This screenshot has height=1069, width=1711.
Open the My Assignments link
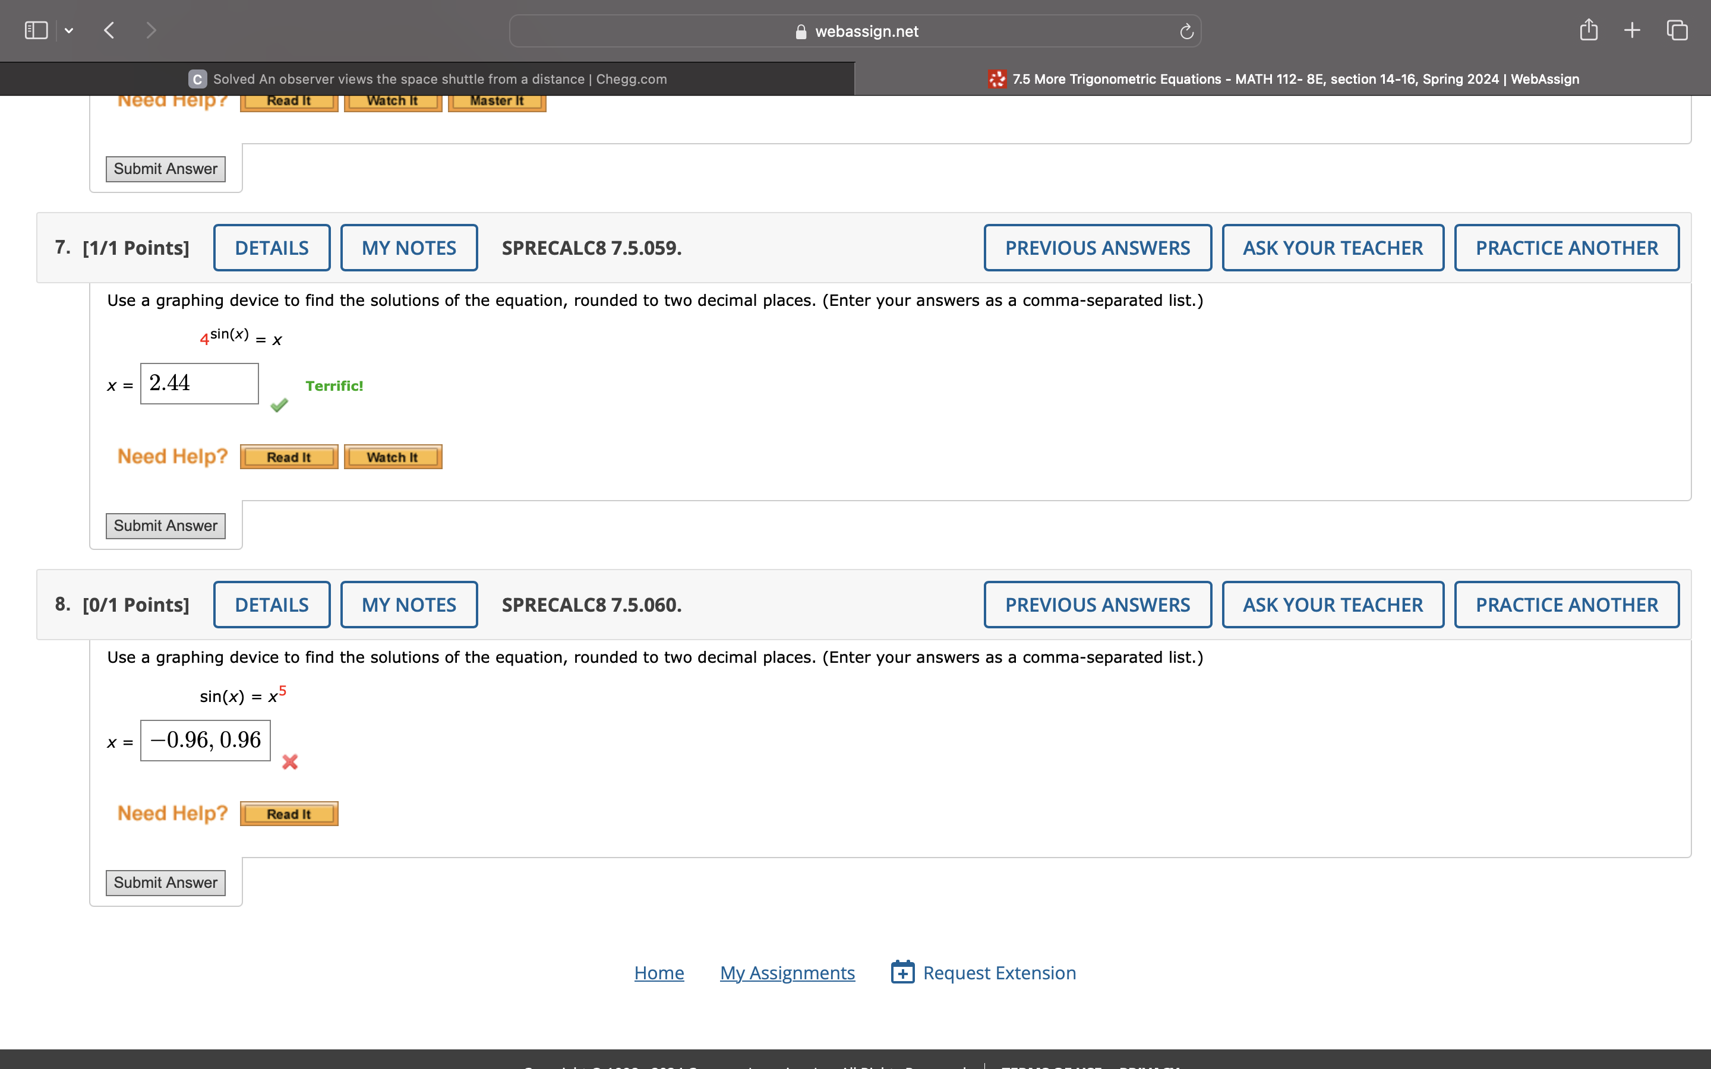tap(787, 973)
